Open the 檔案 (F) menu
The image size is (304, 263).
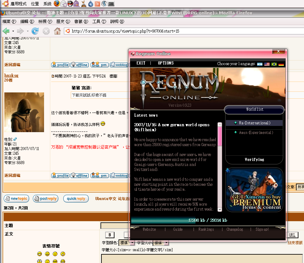tap(9, 21)
